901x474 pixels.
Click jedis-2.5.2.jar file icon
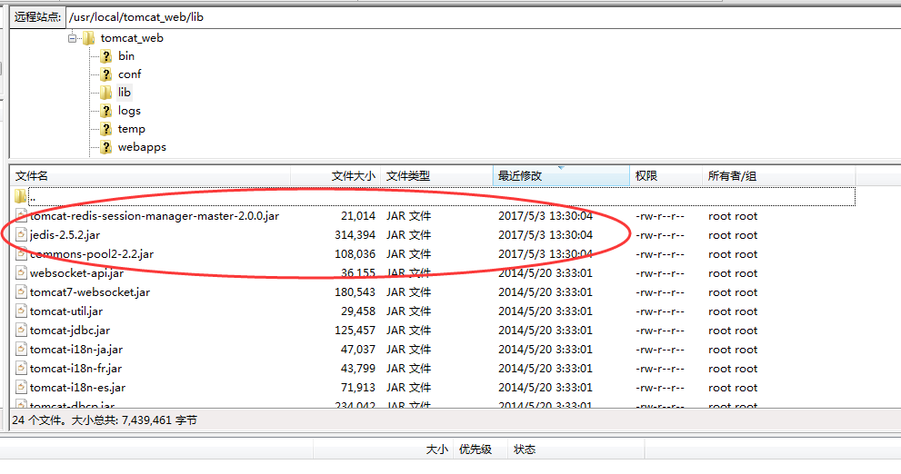click(21, 234)
